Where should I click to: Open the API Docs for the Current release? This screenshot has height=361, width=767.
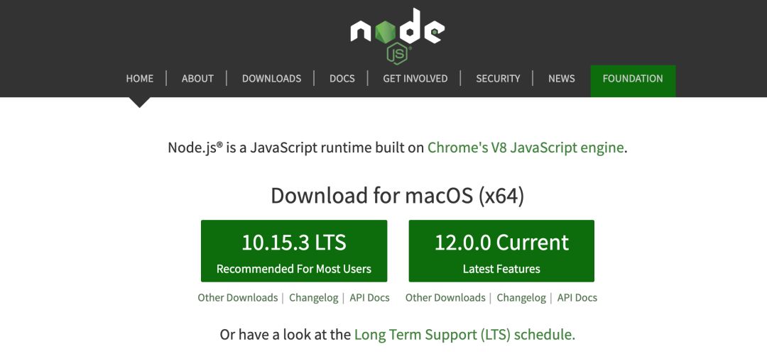[x=577, y=297]
